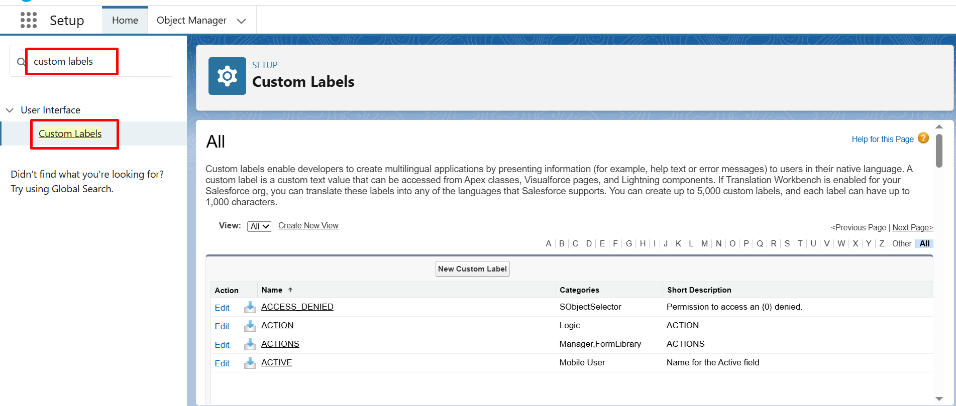The width and height of the screenshot is (956, 406).
Task: Click the Quick Find search magnifier icon
Action: [21, 62]
